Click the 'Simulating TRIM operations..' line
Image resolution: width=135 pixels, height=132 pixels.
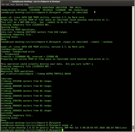point(19,30)
